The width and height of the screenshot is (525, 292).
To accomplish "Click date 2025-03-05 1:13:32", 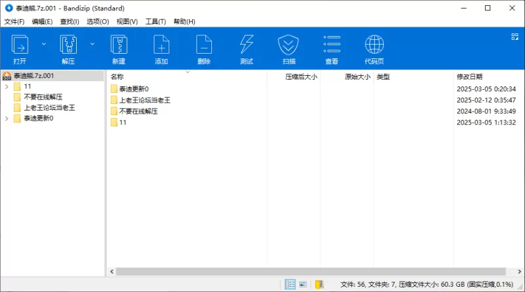I will (x=486, y=122).
